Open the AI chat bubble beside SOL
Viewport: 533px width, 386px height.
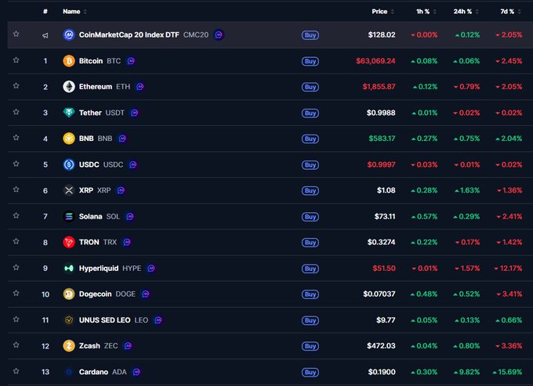[130, 216]
